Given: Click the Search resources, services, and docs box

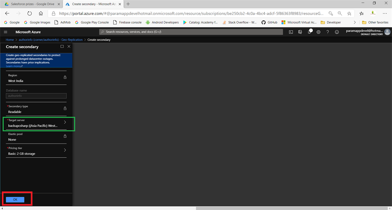Looking at the screenshot, I should [x=191, y=32].
